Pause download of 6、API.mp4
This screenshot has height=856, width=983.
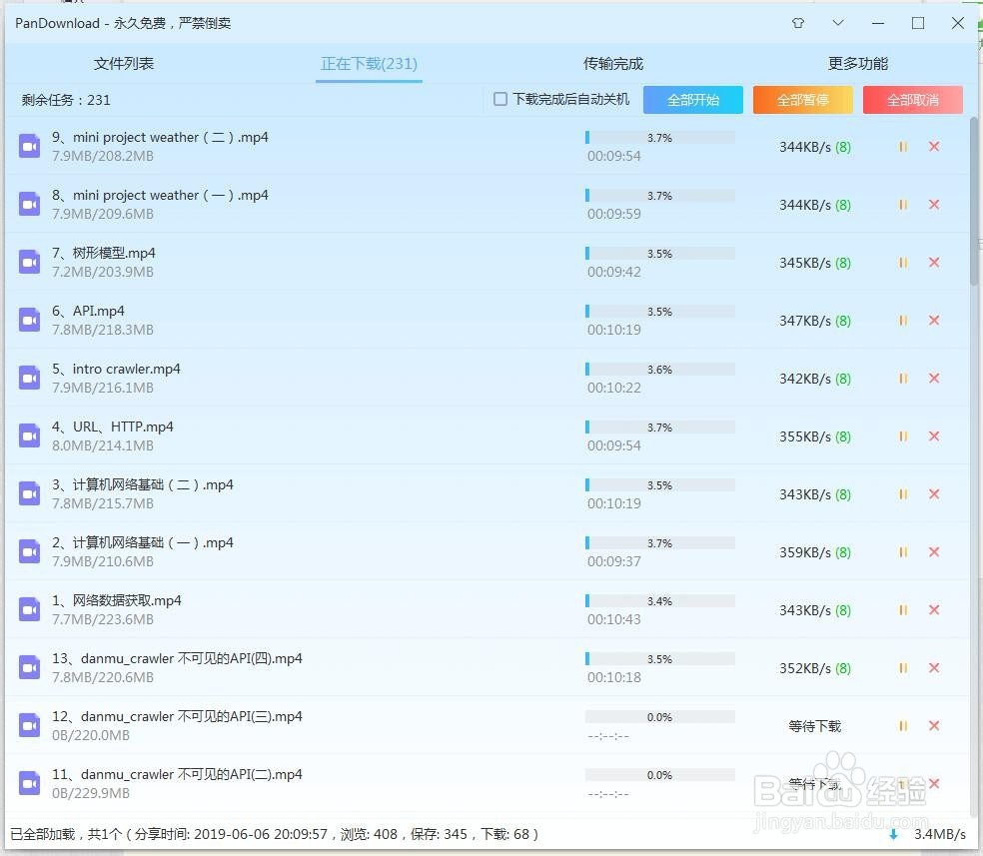pyautogui.click(x=903, y=321)
